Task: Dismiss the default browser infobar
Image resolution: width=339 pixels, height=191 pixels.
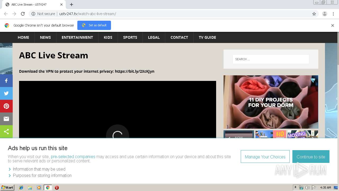Action: click(333, 25)
